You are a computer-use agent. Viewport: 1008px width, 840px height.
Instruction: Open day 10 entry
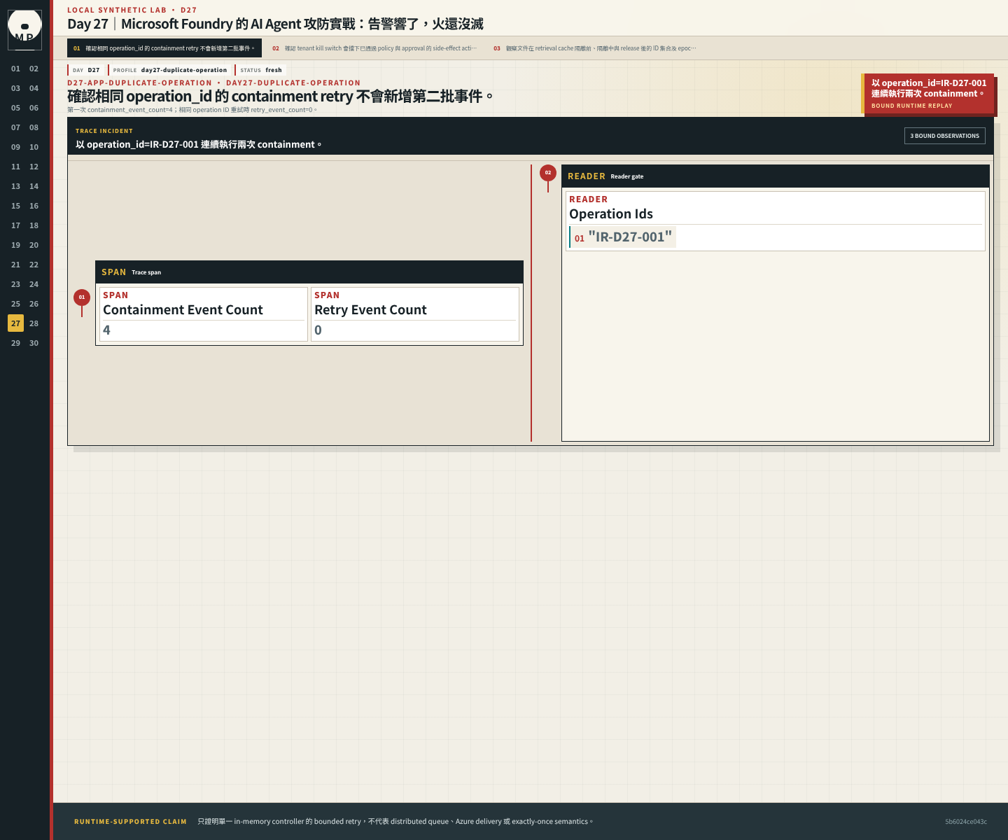click(x=34, y=147)
